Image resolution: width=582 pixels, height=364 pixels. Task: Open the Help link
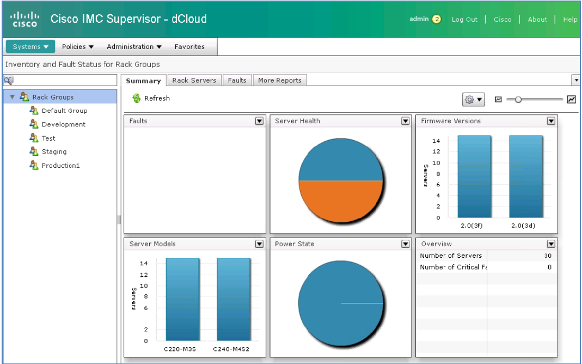point(570,19)
